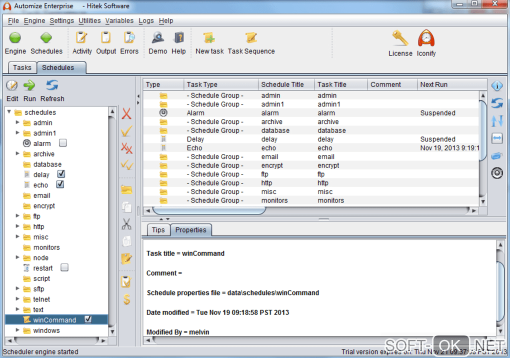Viewport: 510px width, 358px height.
Task: Click the red X delete icon
Action: click(126, 113)
